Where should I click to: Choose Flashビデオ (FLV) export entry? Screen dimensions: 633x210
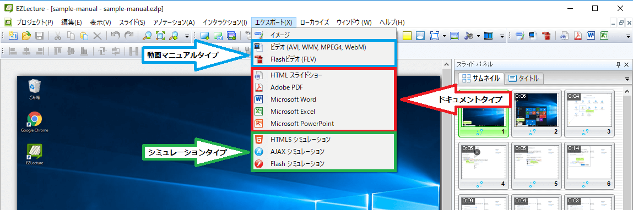tap(323, 59)
